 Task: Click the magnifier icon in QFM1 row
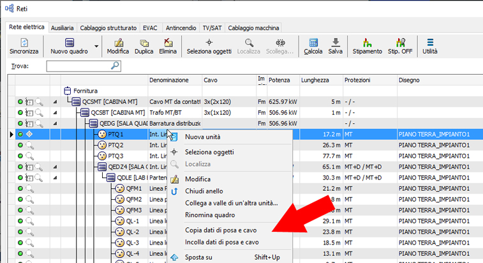[29, 189]
